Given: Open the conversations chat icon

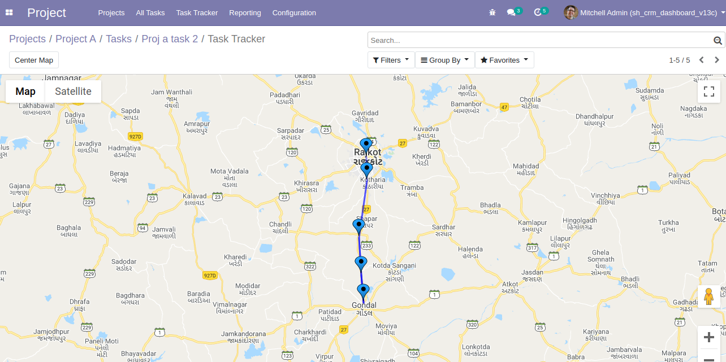Looking at the screenshot, I should [x=511, y=12].
